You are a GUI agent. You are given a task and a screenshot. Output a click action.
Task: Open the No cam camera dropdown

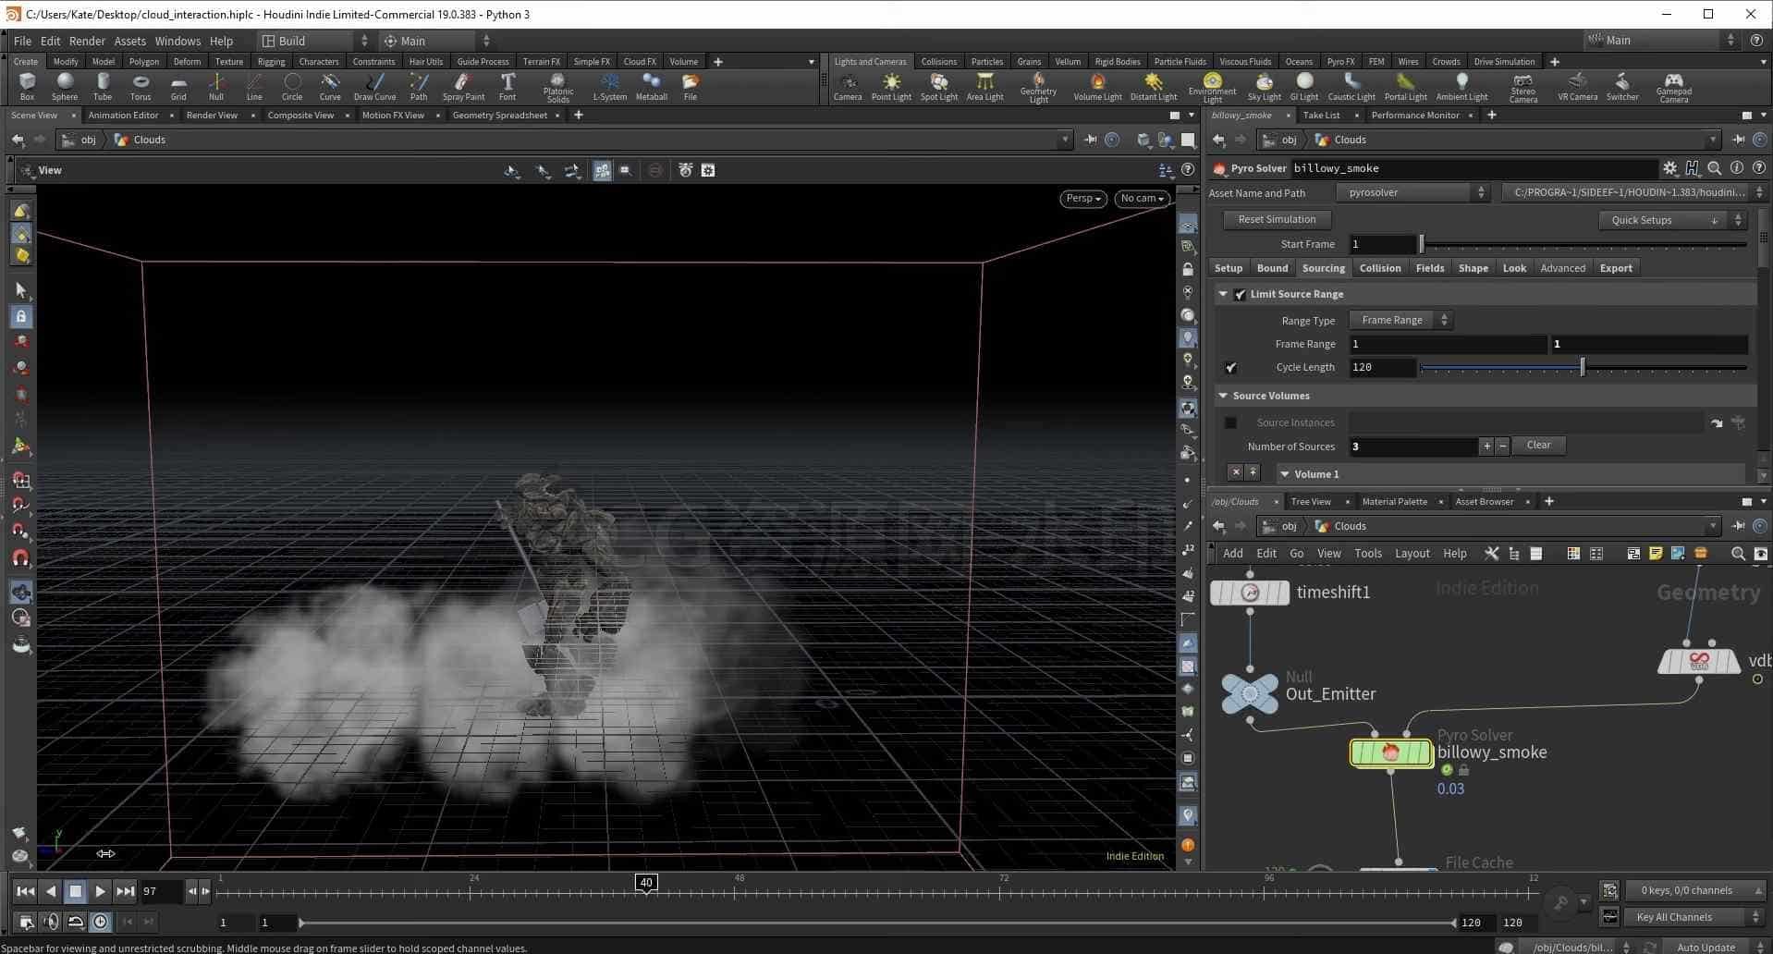click(x=1142, y=198)
